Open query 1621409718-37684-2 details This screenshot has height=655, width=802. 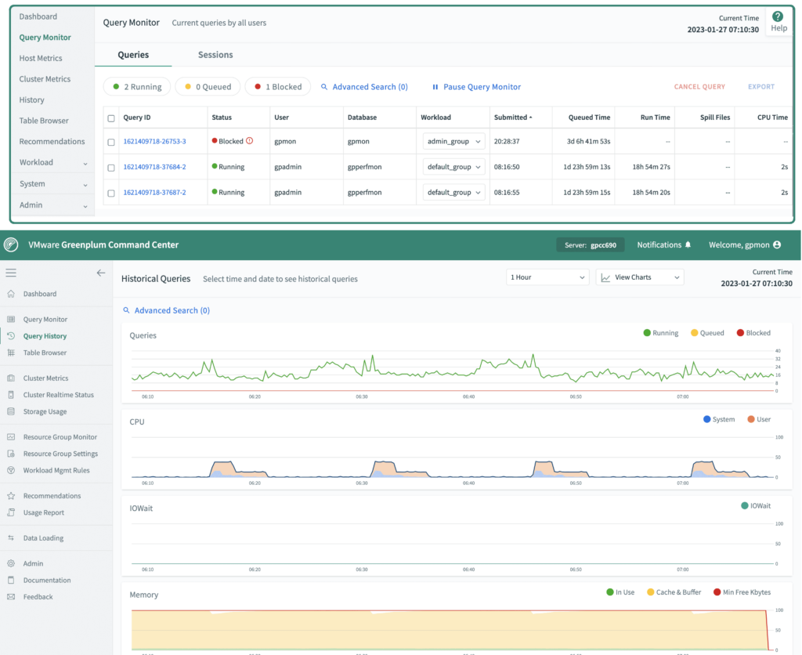click(x=155, y=166)
